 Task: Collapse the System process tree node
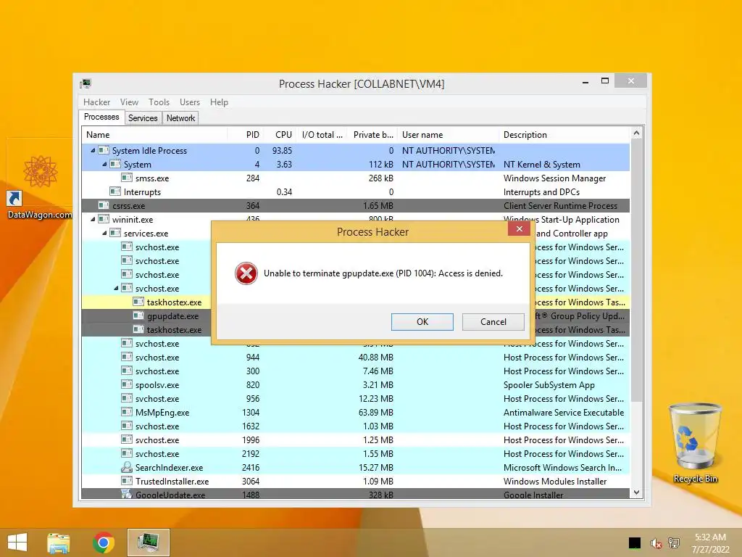(x=104, y=165)
